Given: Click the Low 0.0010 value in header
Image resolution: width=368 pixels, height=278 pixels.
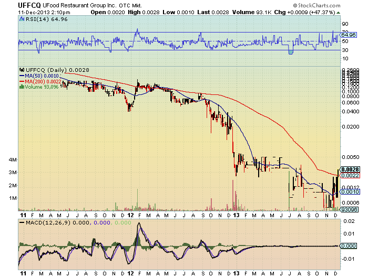Looking at the screenshot, I should [x=178, y=12].
